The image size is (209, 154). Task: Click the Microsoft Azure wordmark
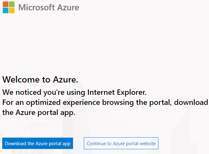click(49, 7)
